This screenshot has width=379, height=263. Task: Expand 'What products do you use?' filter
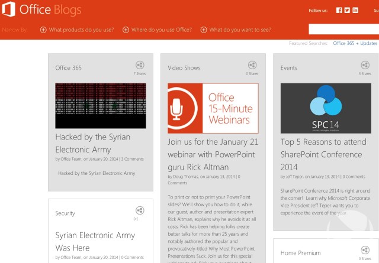tap(77, 30)
